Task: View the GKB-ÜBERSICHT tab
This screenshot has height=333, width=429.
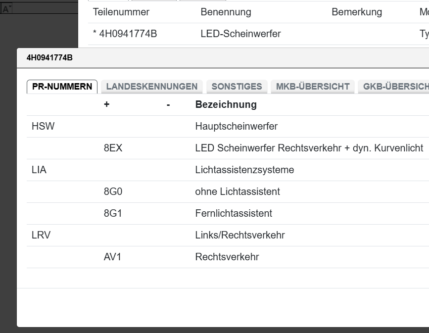Action: 394,86
